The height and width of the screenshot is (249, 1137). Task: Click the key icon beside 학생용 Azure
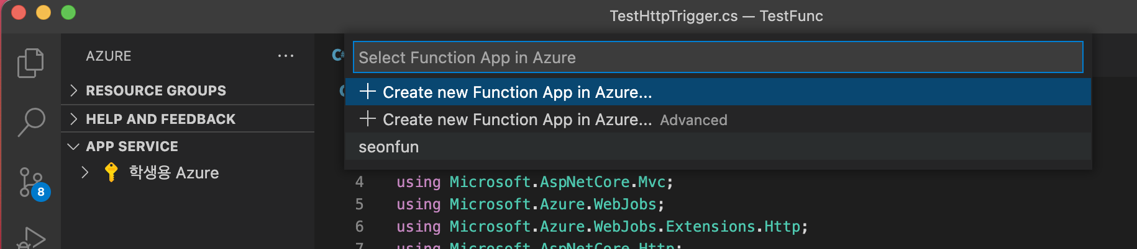point(111,172)
